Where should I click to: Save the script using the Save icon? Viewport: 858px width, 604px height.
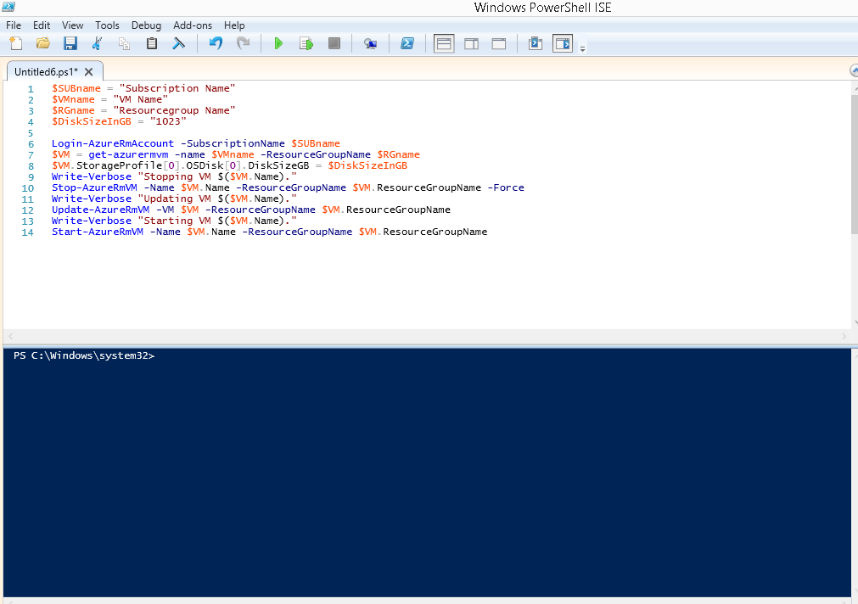click(70, 42)
